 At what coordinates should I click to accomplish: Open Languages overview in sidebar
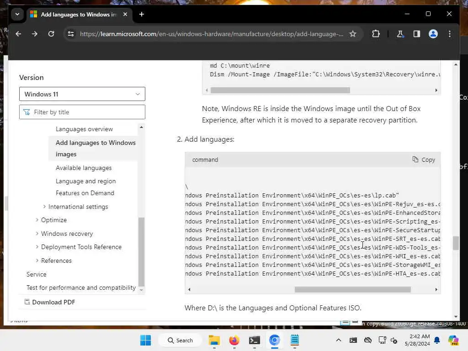(x=84, y=129)
